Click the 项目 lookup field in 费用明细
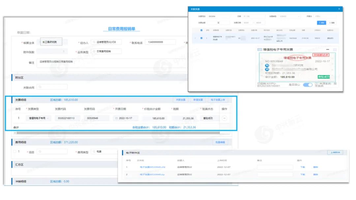The height and width of the screenshot is (200, 356). tap(52, 152)
